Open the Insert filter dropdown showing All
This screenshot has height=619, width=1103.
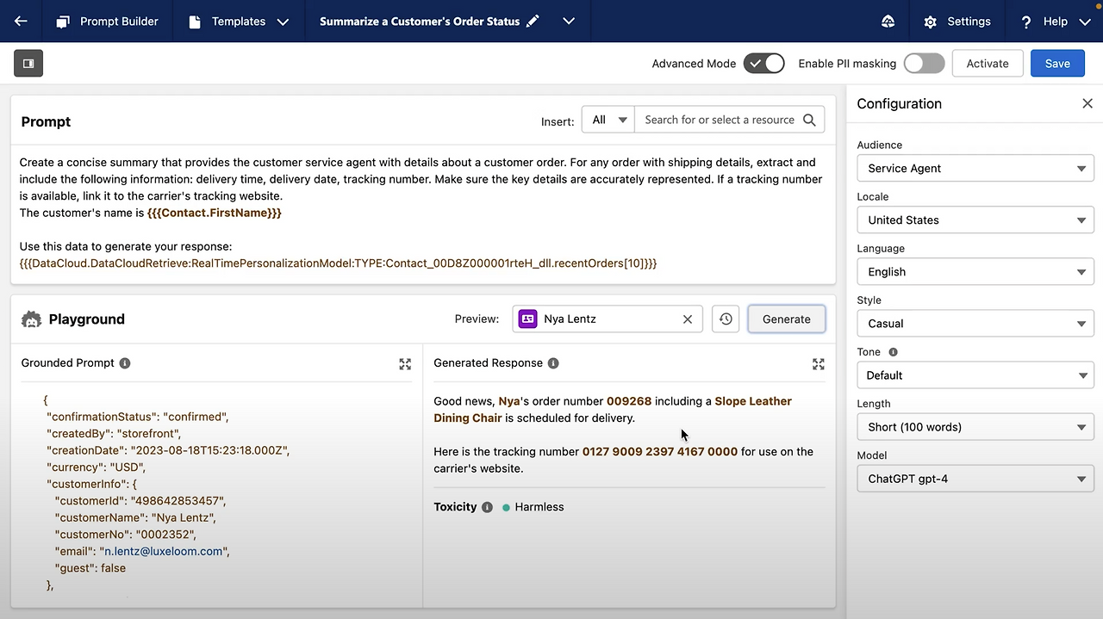click(x=608, y=120)
